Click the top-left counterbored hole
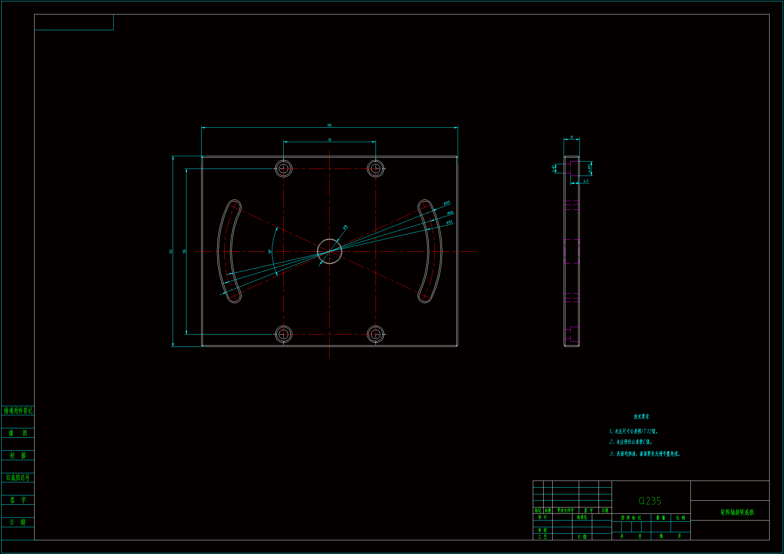This screenshot has height=554, width=784. (283, 169)
